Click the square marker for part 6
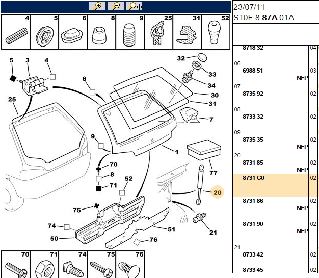 pos(93,92)
